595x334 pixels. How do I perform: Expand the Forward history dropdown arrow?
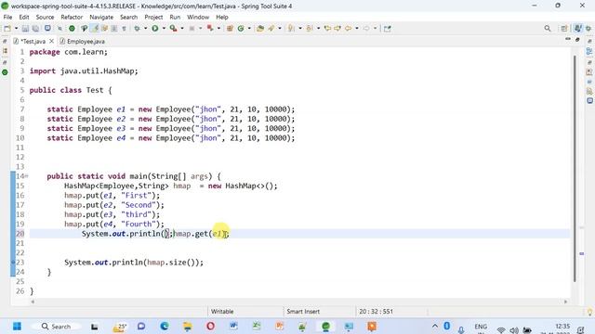pyautogui.click(x=375, y=29)
